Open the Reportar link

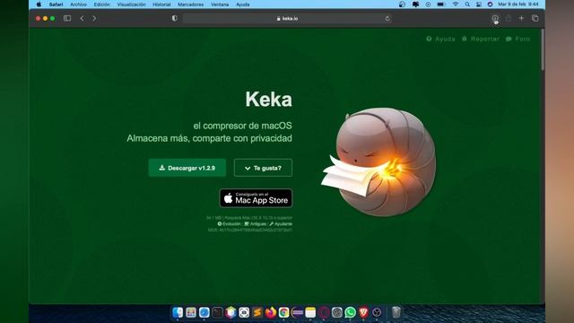(x=481, y=39)
